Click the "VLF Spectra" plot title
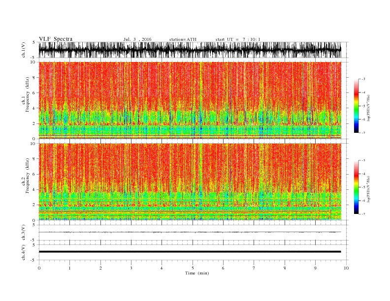The height and width of the screenshot is (301, 390). (56, 39)
